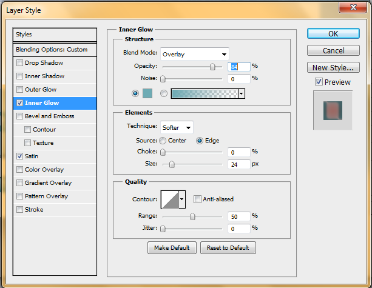Screen dimensions: 372x288
Task: Select Blending Options: Custom in list
Action: (x=55, y=49)
